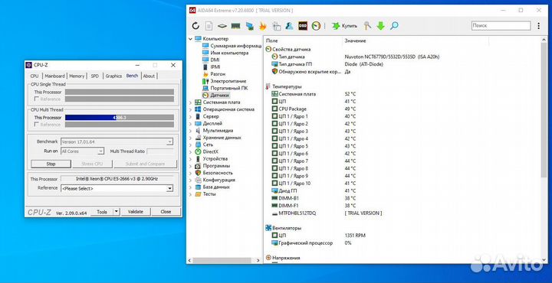This screenshot has width=552, height=283.
Task: Click the Stop button in CPU-Z
Action: (51, 164)
